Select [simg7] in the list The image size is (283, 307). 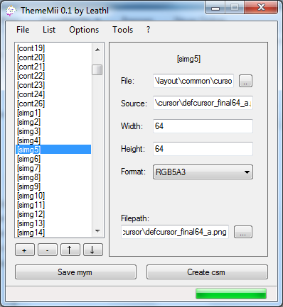coord(53,168)
